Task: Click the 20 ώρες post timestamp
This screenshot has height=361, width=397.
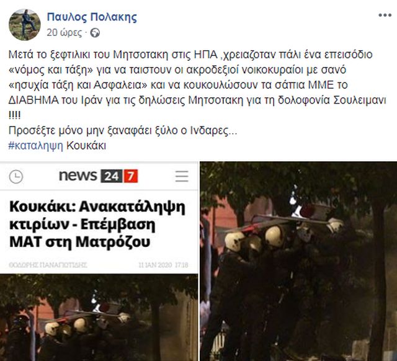Action: tap(65, 33)
